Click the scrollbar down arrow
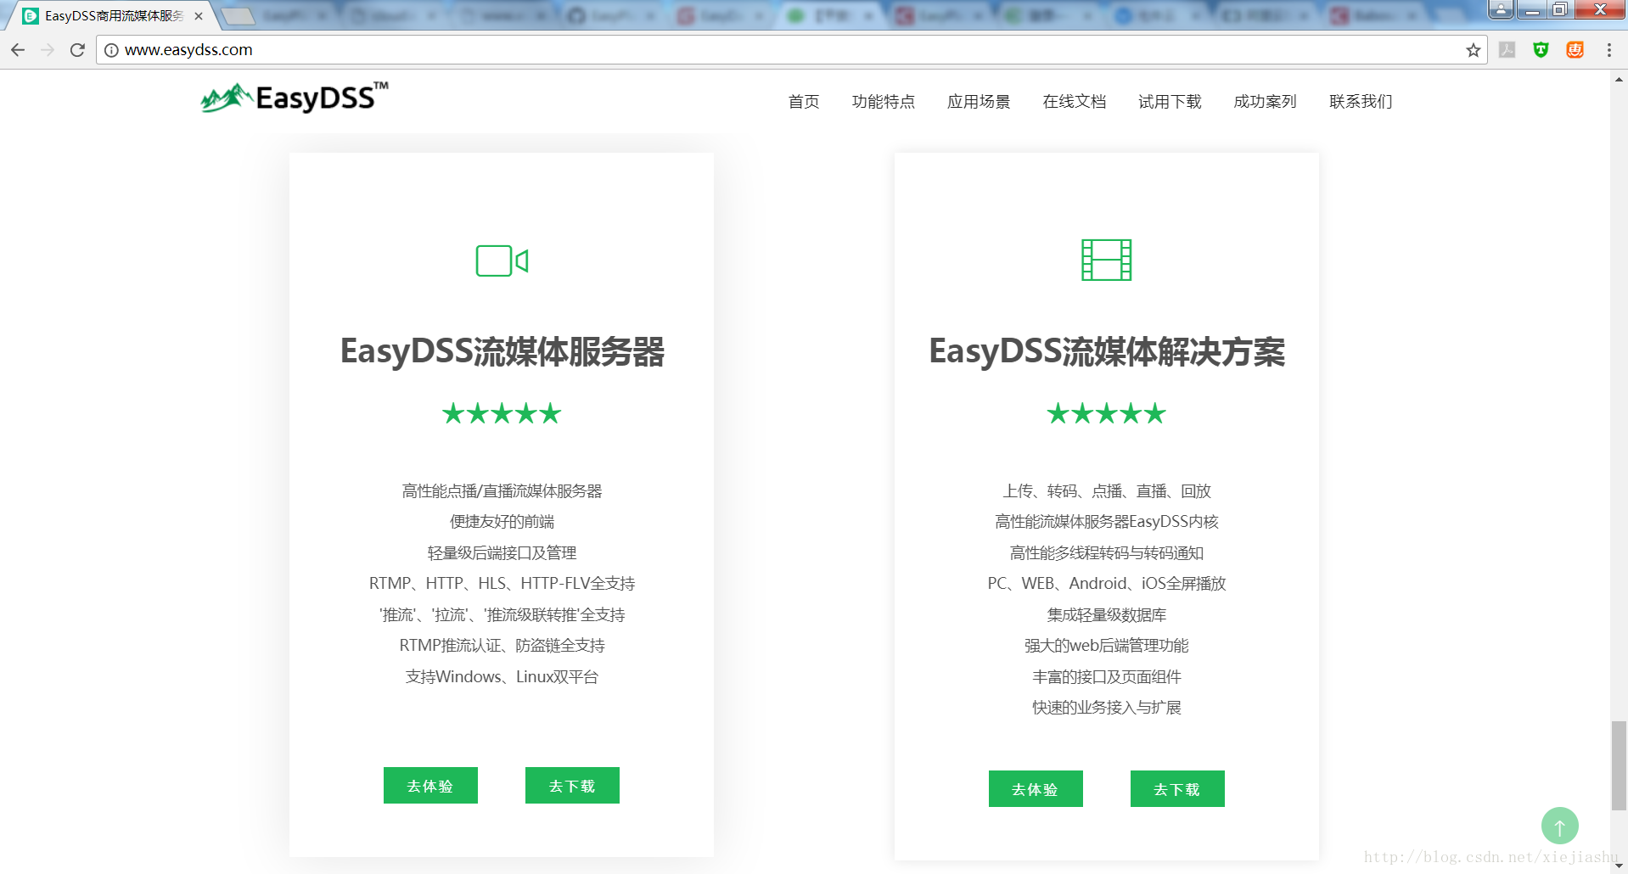This screenshot has width=1628, height=874. pyautogui.click(x=1619, y=866)
